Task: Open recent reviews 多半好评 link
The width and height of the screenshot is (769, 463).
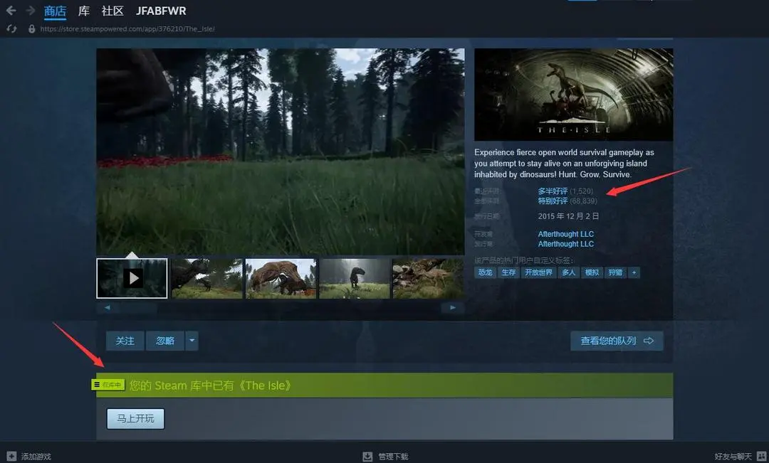Action: click(x=553, y=191)
